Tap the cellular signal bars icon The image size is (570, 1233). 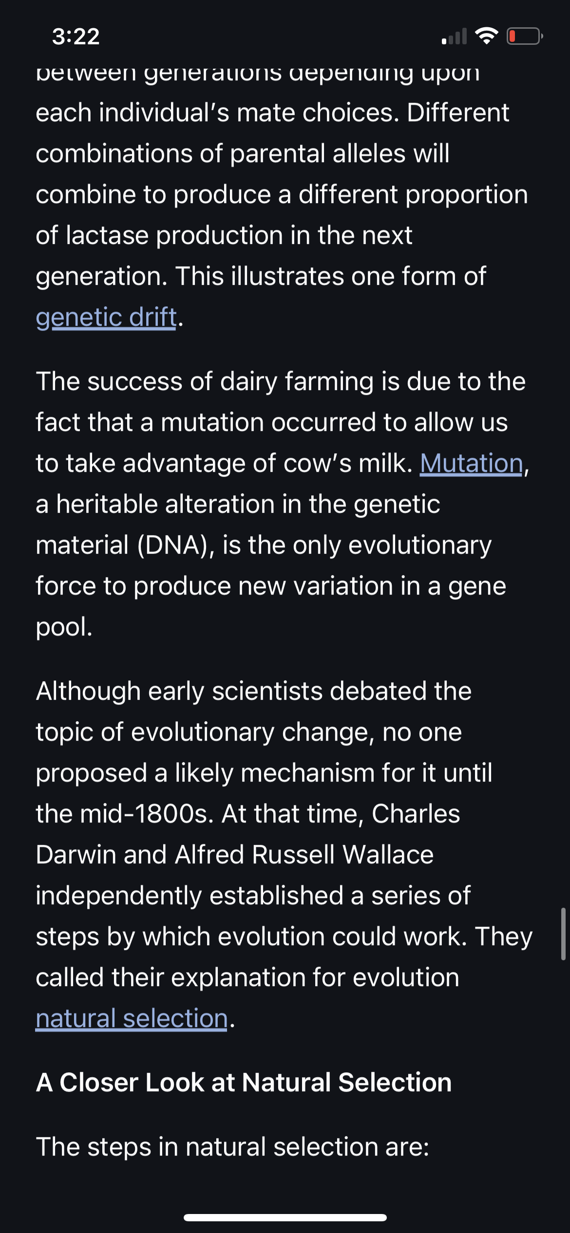point(454,37)
